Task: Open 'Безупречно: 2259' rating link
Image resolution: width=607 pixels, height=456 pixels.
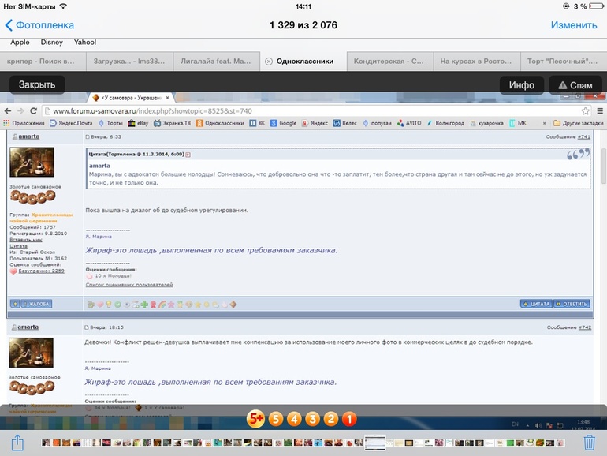Action: coord(42,271)
